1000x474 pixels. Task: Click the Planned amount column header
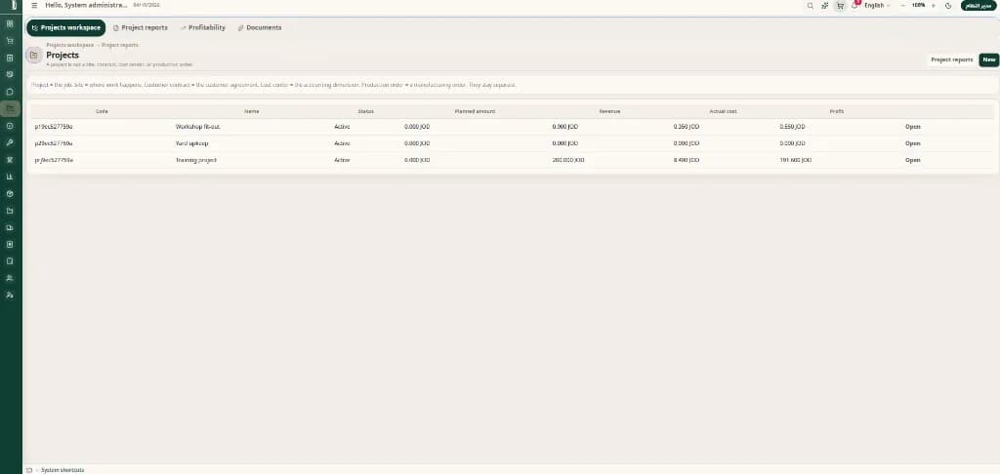pyautogui.click(x=475, y=111)
